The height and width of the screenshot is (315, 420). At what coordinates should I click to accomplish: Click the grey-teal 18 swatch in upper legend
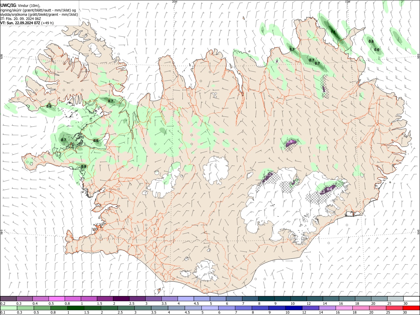(363, 299)
